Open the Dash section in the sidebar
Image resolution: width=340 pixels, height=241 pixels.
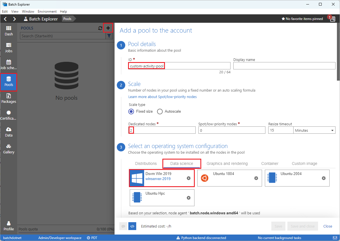click(8, 31)
